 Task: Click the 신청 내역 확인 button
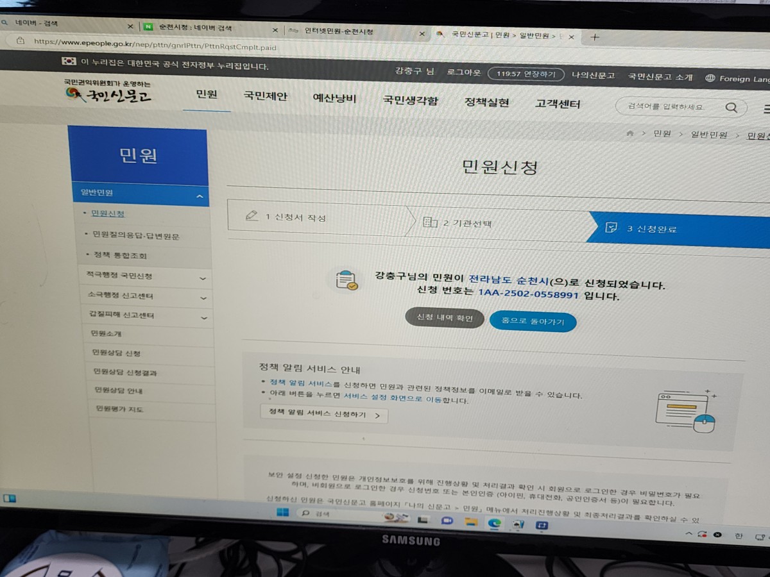point(445,318)
